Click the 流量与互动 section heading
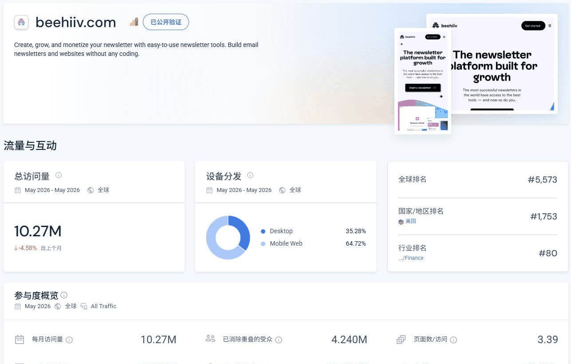 point(30,145)
